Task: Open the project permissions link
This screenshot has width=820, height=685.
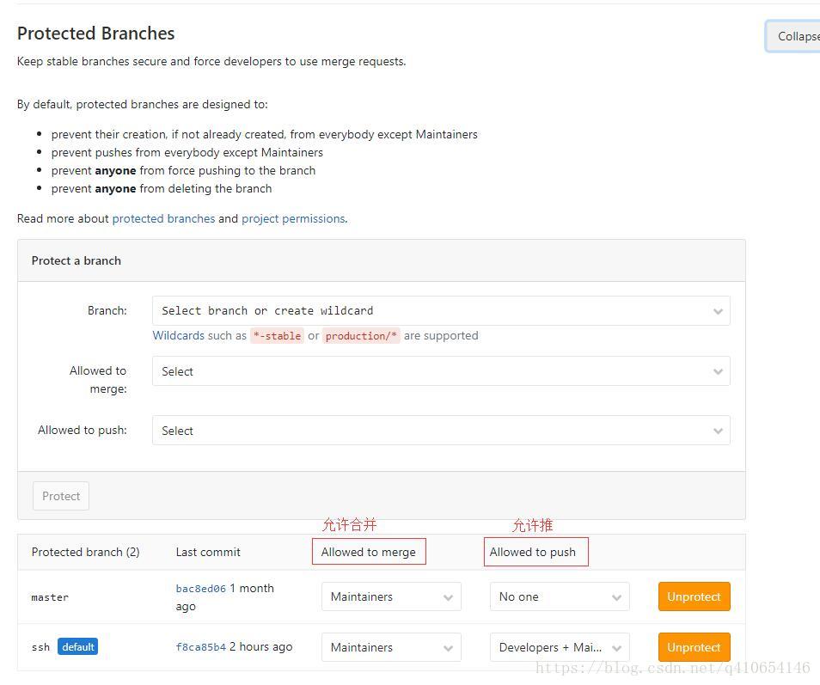Action: 293,218
